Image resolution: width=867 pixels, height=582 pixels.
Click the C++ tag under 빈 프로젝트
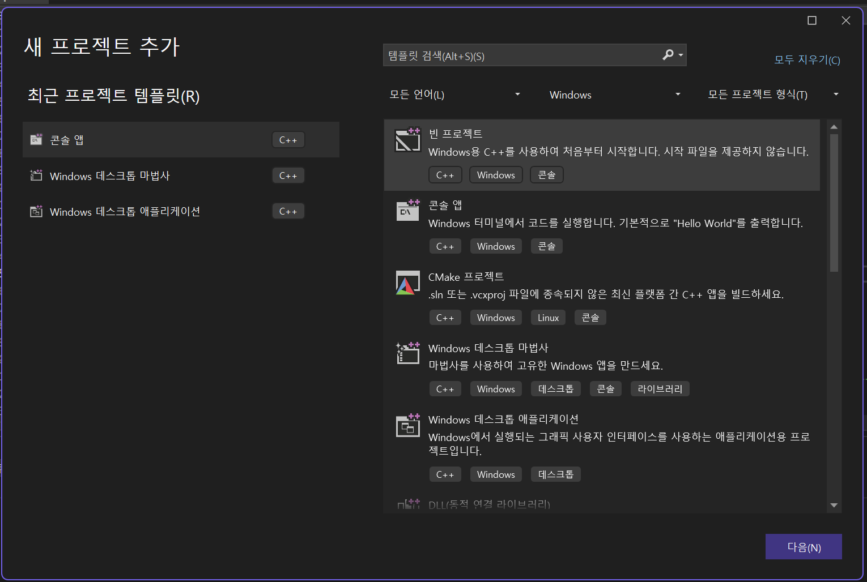click(x=445, y=175)
